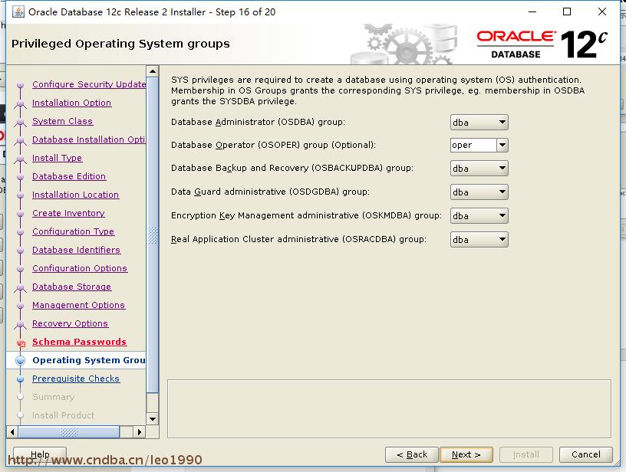
Task: Open the OSDBA group dropdown
Action: (x=479, y=123)
